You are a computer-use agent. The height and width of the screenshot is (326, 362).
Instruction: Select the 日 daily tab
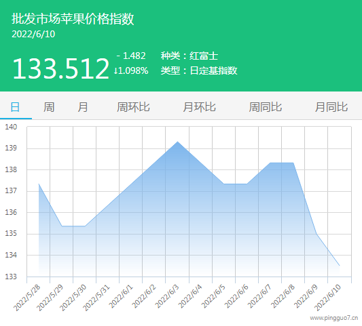[15, 107]
